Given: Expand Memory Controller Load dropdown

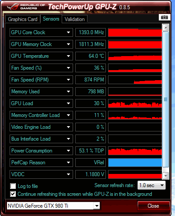Looking at the screenshot, I should point(68,115).
